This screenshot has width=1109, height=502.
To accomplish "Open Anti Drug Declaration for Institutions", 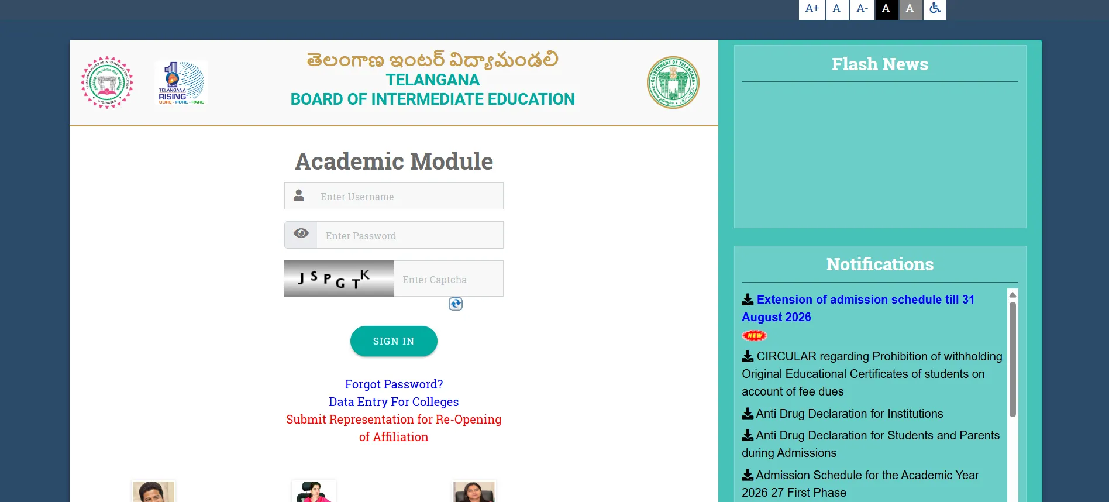I will 850,414.
